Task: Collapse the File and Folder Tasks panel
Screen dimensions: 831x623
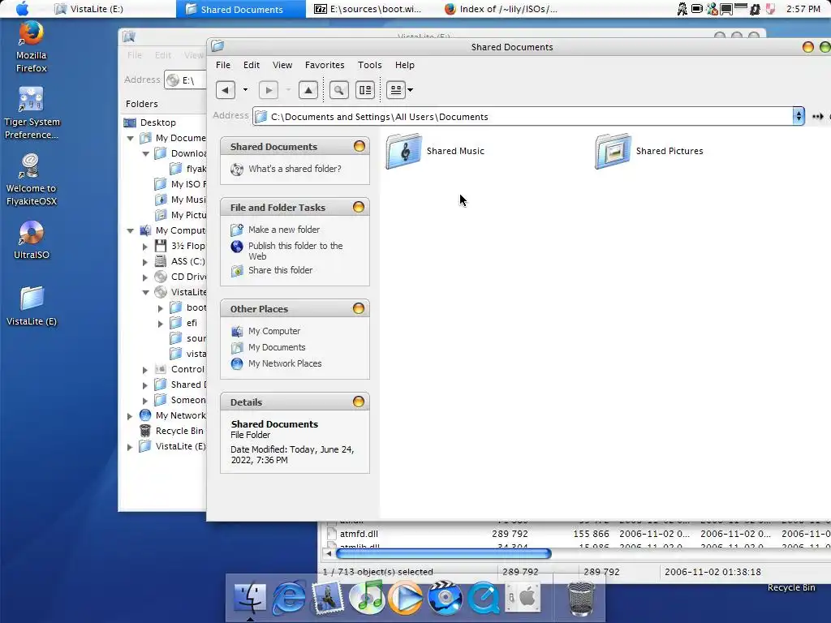Action: pyautogui.click(x=359, y=207)
